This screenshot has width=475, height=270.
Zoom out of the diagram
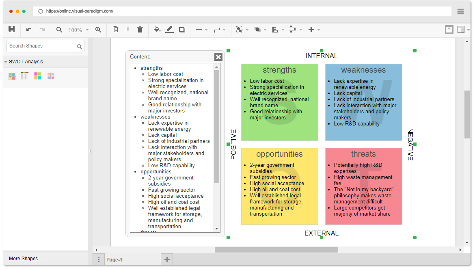(59, 29)
